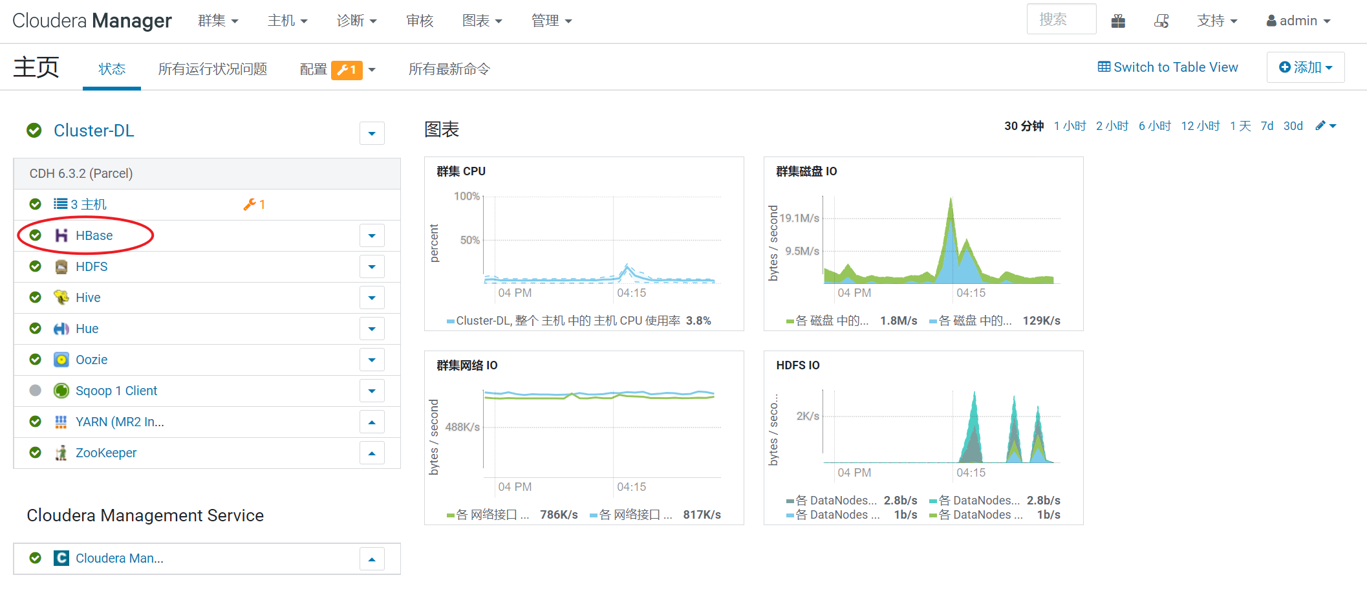Open the Cluster-DL cluster link
The width and height of the screenshot is (1367, 595).
click(x=94, y=131)
